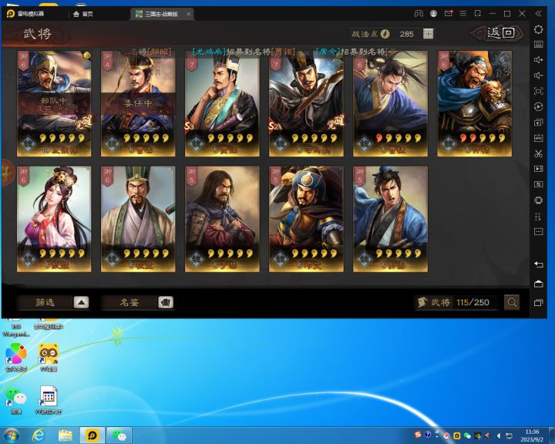Click the 战法点 285 value

[406, 34]
